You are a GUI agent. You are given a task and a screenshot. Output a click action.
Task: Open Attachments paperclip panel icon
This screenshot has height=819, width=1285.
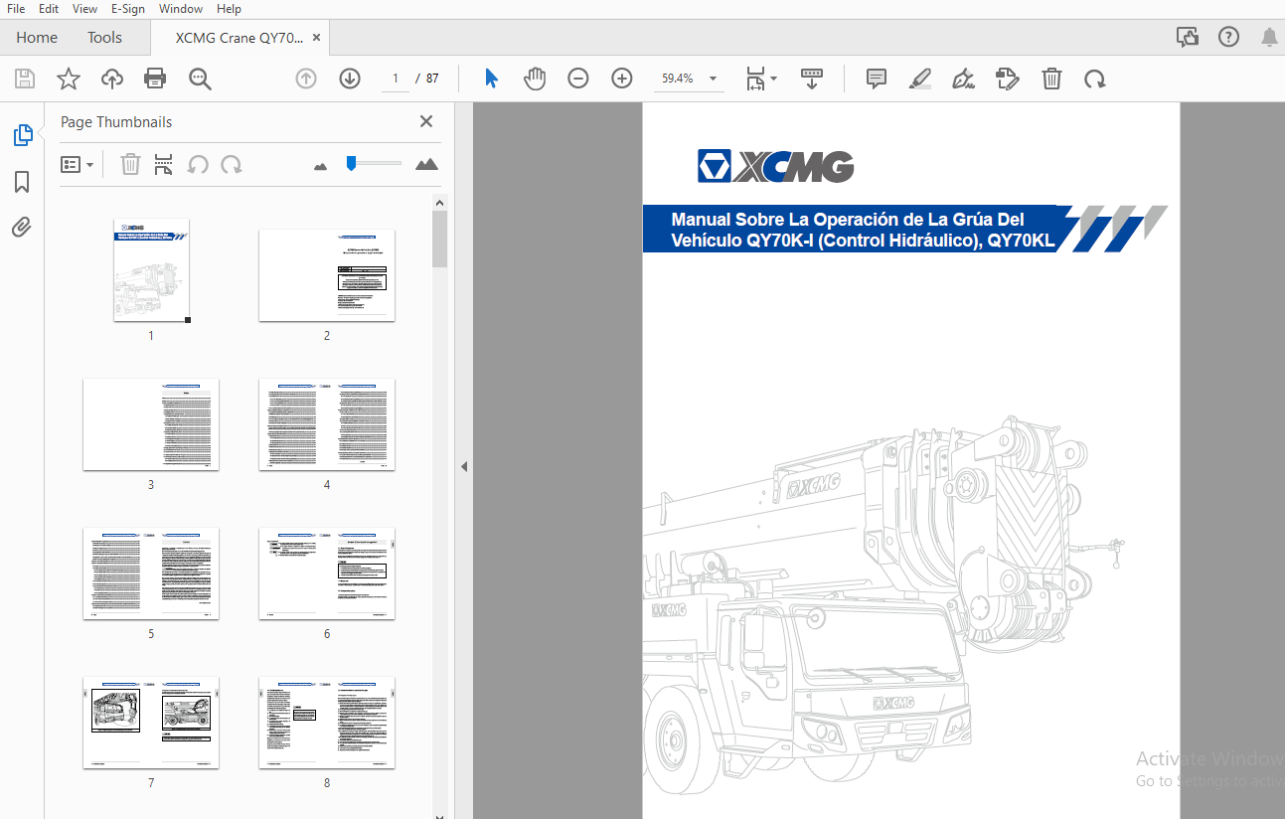pyautogui.click(x=22, y=228)
